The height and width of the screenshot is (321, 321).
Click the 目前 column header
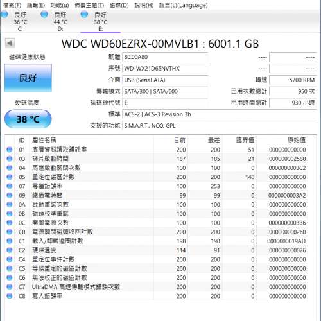point(180,140)
